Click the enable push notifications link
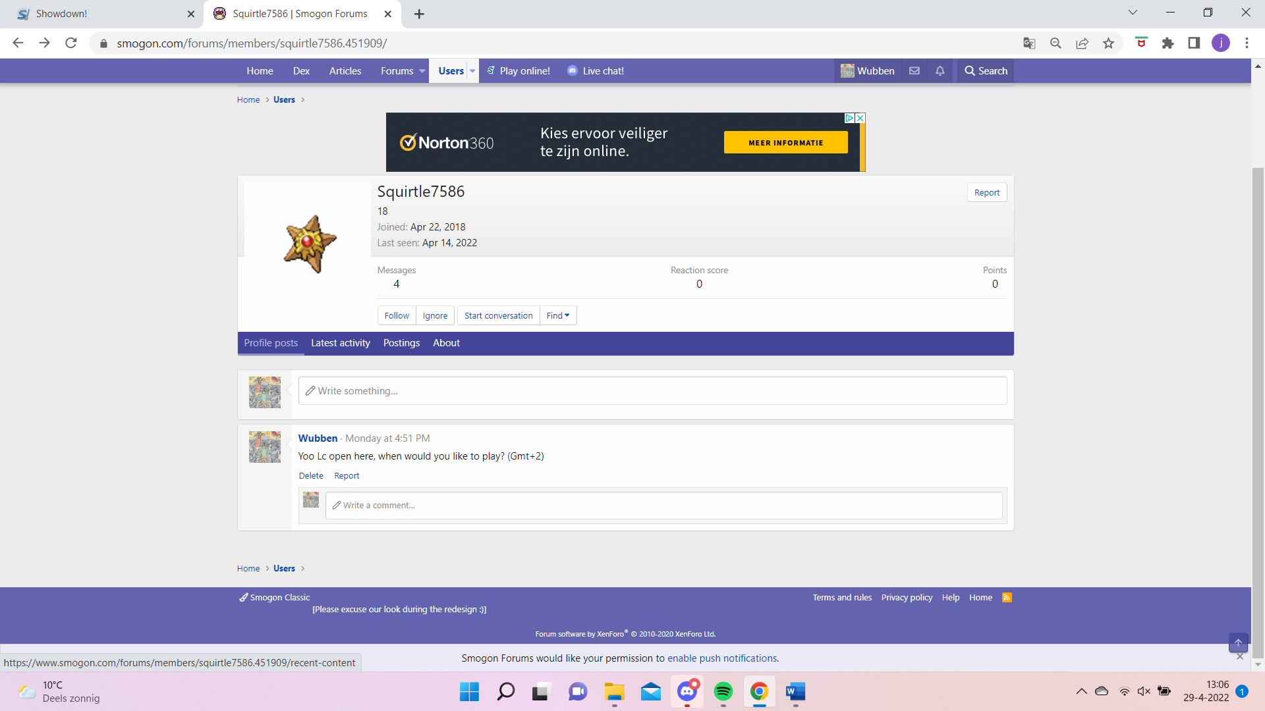The image size is (1265, 711). (722, 658)
